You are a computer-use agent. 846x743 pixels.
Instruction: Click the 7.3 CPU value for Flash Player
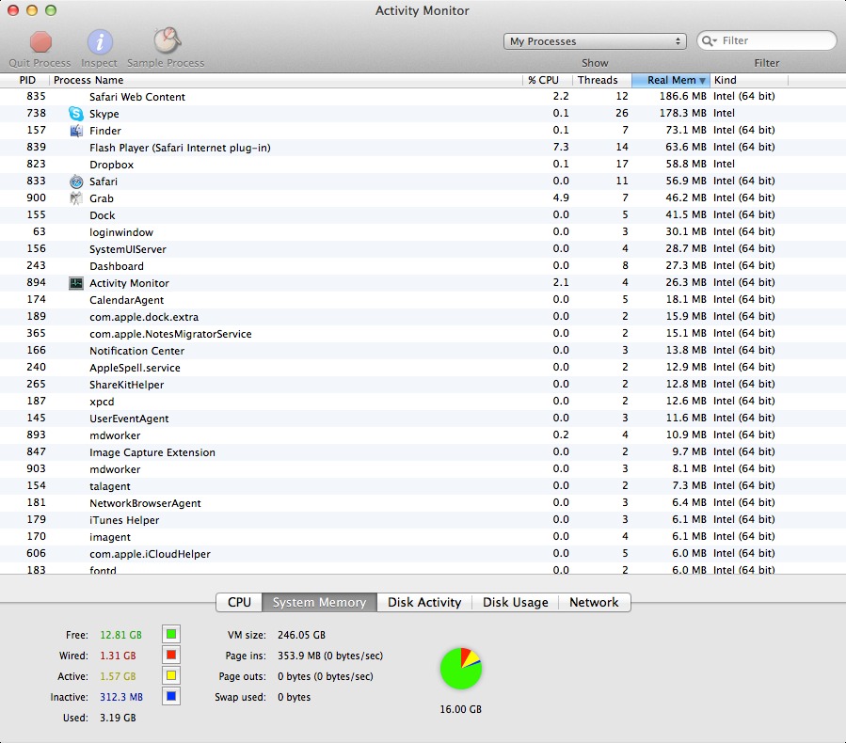(561, 147)
